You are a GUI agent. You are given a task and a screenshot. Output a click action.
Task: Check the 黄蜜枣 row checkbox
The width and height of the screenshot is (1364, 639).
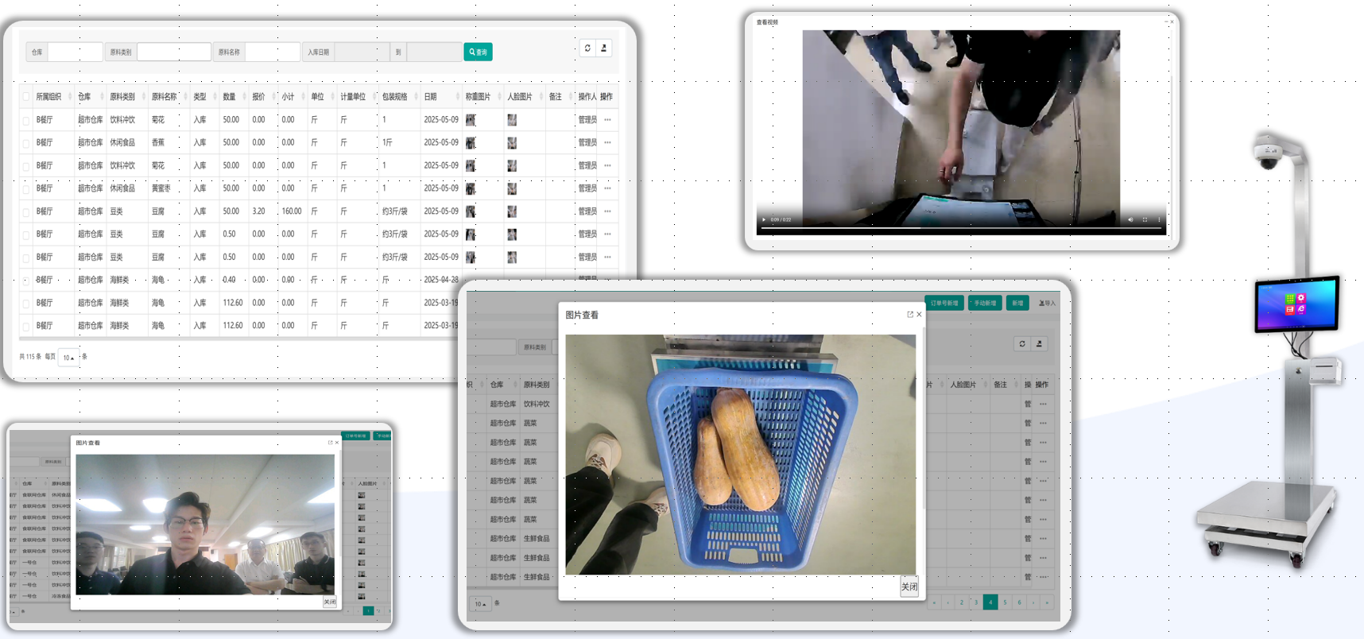click(x=26, y=189)
